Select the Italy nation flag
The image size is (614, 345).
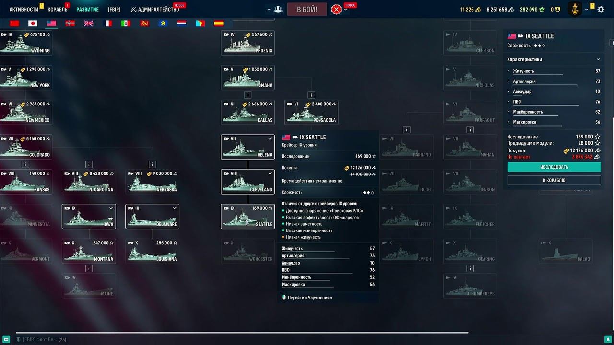pos(126,23)
